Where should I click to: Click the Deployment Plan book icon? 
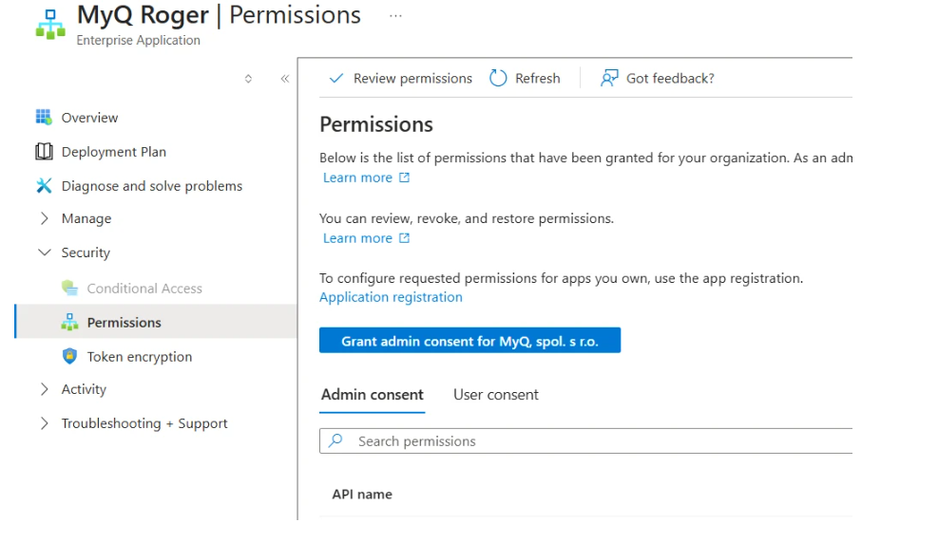click(x=44, y=151)
